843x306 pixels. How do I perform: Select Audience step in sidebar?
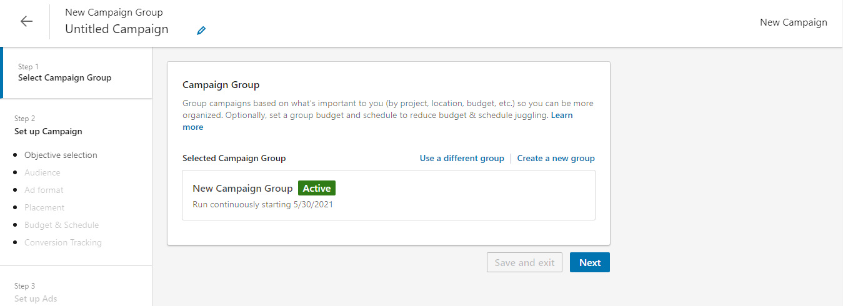pos(42,172)
